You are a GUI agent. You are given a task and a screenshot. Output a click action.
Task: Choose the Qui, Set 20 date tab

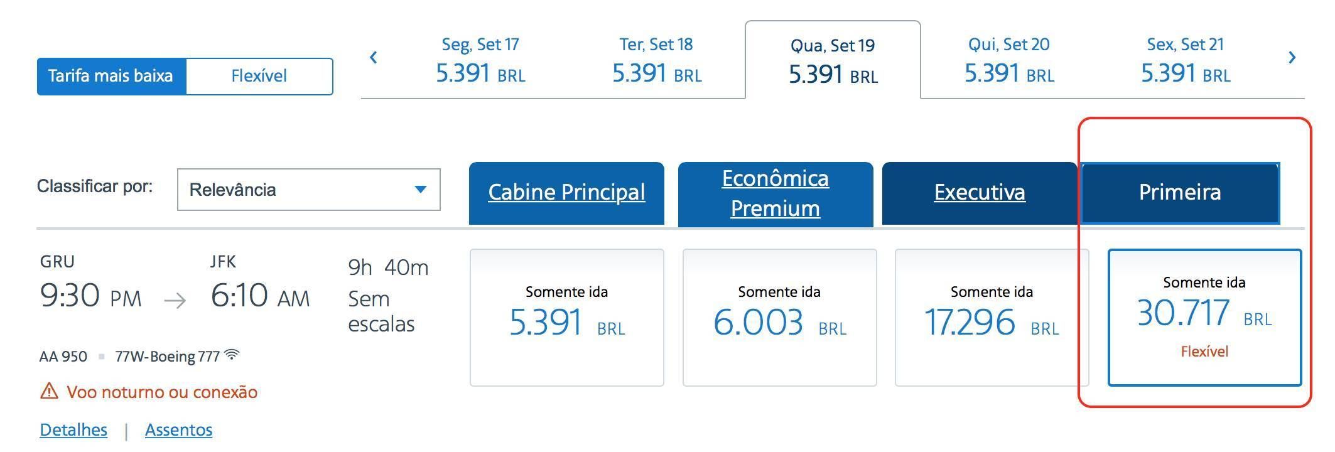pyautogui.click(x=1009, y=60)
